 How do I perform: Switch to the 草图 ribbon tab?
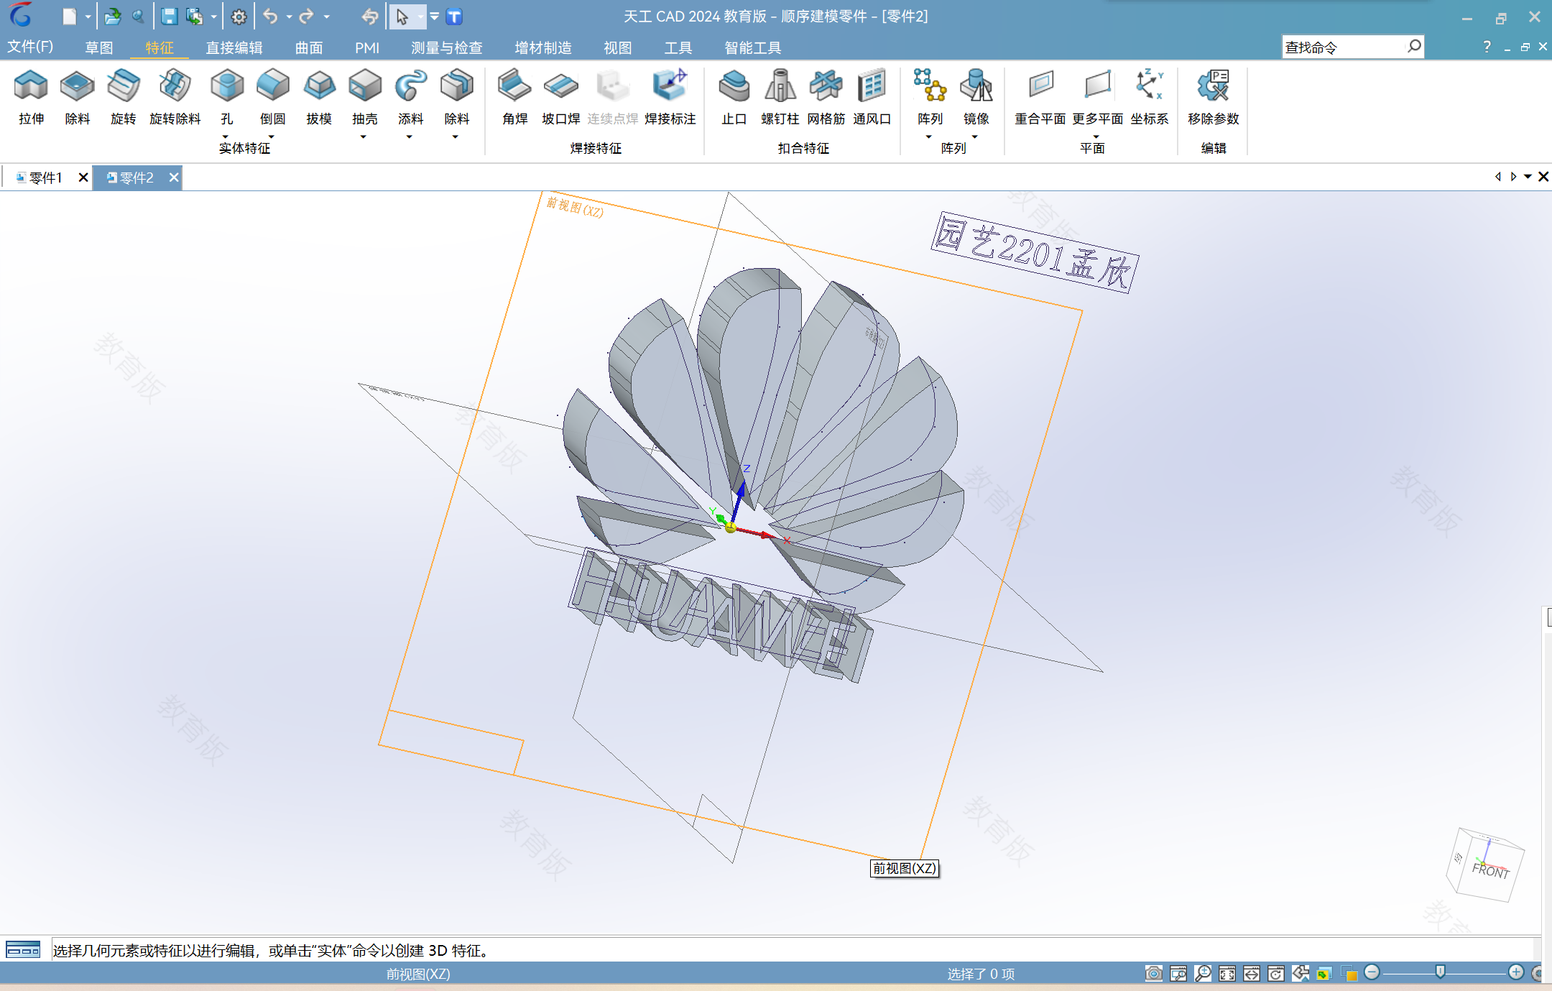(x=99, y=47)
